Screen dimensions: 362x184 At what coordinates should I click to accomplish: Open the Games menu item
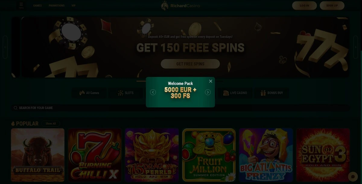pos(37,6)
